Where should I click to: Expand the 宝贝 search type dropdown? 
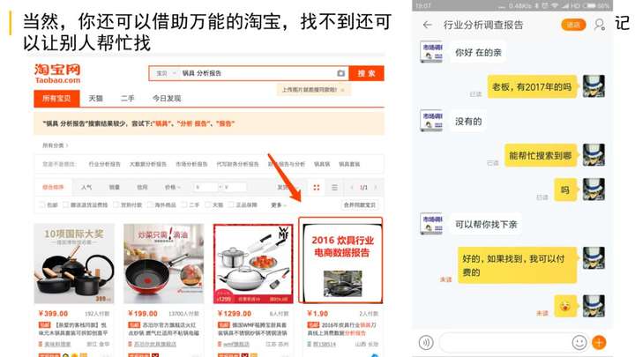tap(166, 73)
